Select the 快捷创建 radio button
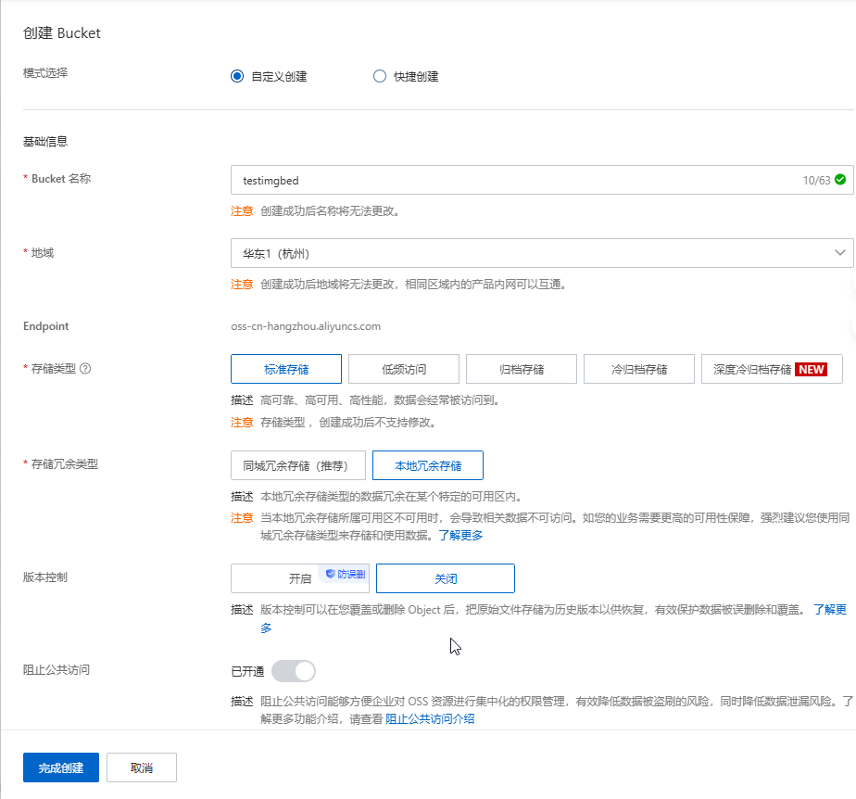 pos(379,77)
